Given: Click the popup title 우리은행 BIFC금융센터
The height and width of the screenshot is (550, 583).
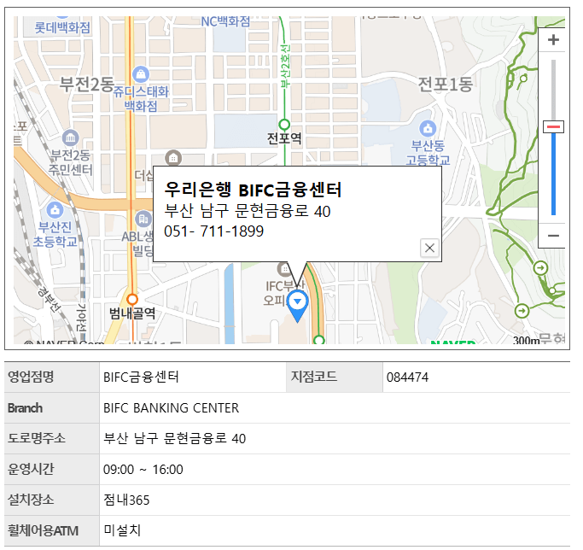Looking at the screenshot, I should tap(253, 190).
